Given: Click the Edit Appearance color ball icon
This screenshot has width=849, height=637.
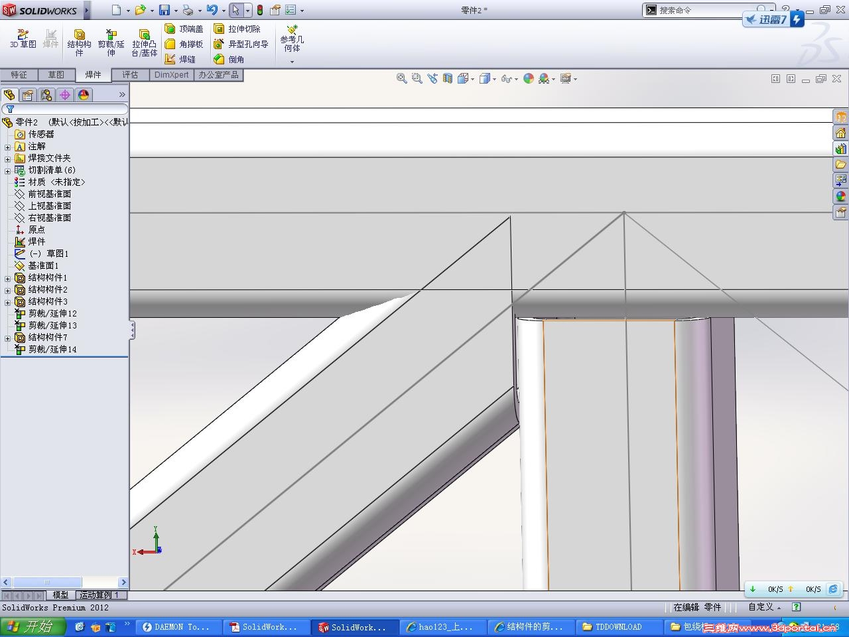Looking at the screenshot, I should pyautogui.click(x=529, y=78).
